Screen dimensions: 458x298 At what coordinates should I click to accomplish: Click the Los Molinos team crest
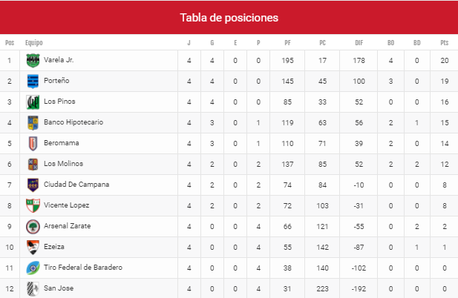click(33, 164)
